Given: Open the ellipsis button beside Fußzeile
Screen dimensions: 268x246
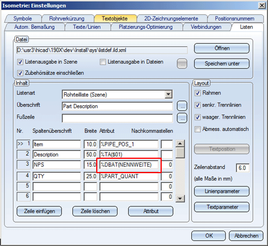Looking at the screenshot, I should tap(182, 118).
